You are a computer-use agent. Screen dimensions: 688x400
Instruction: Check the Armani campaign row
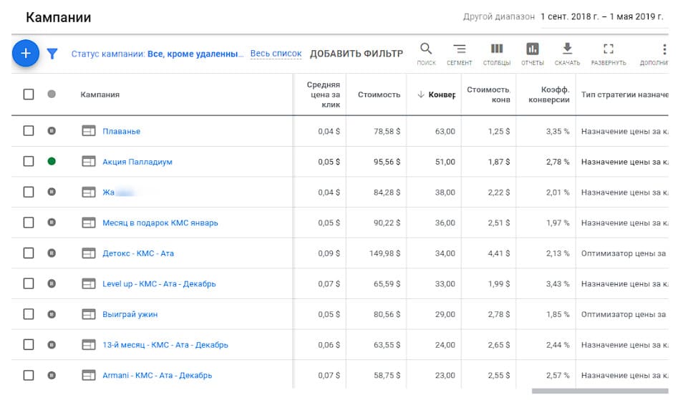[29, 375]
